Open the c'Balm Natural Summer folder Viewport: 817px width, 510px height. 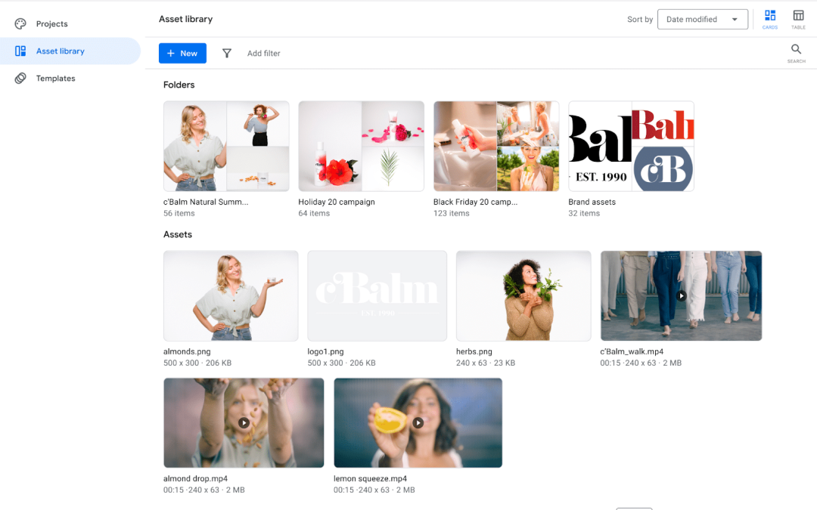pos(225,146)
